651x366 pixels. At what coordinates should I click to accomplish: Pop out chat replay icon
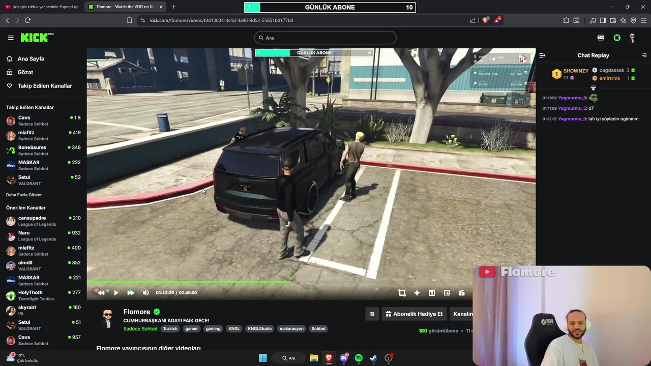coord(644,55)
